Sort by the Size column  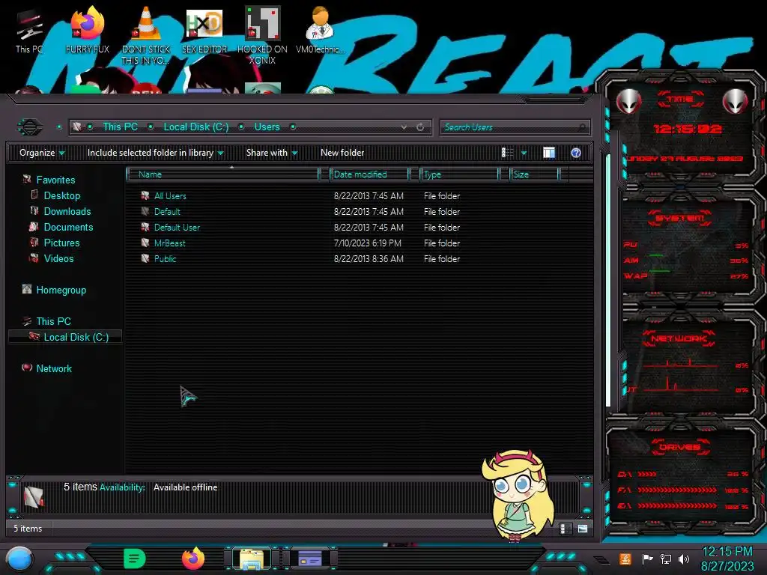pyautogui.click(x=534, y=174)
